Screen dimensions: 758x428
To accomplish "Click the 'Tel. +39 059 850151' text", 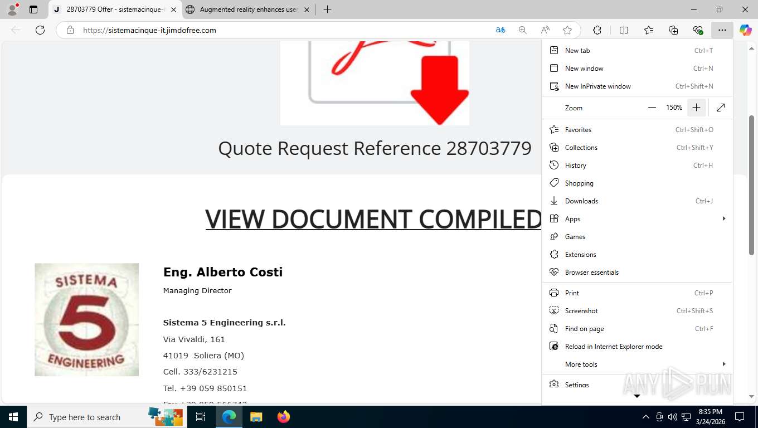I will pyautogui.click(x=205, y=388).
